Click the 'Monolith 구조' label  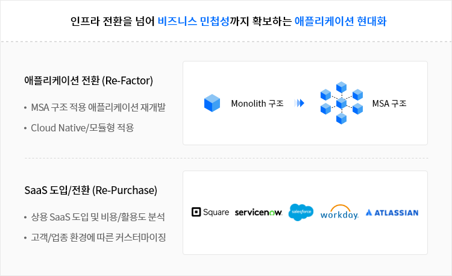tap(257, 103)
